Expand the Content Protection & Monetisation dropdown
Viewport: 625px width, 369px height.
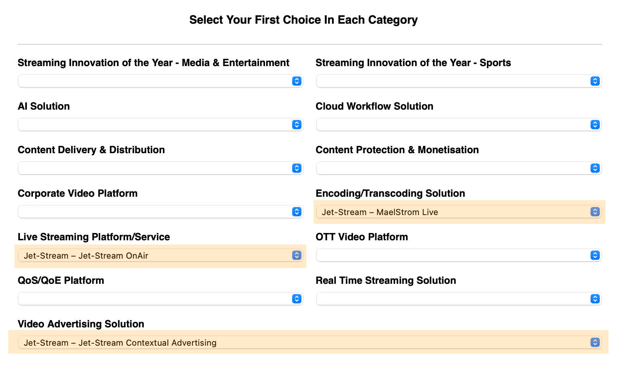point(458,168)
